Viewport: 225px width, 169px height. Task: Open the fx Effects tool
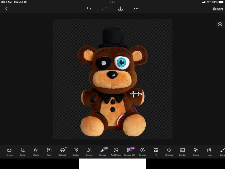(36, 152)
